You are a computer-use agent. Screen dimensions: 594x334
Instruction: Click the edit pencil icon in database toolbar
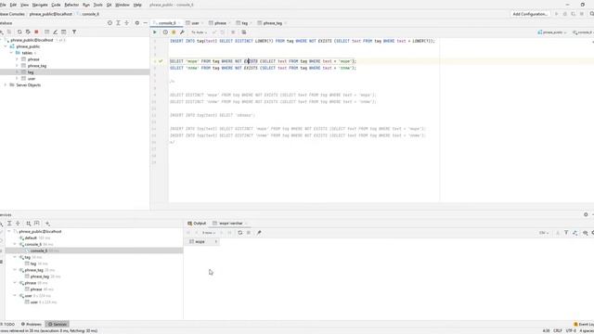(x=56, y=32)
